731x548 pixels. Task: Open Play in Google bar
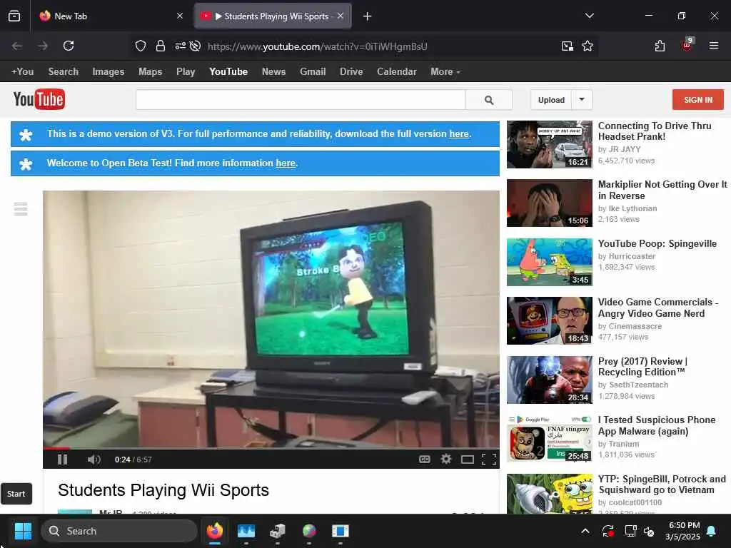pos(186,72)
